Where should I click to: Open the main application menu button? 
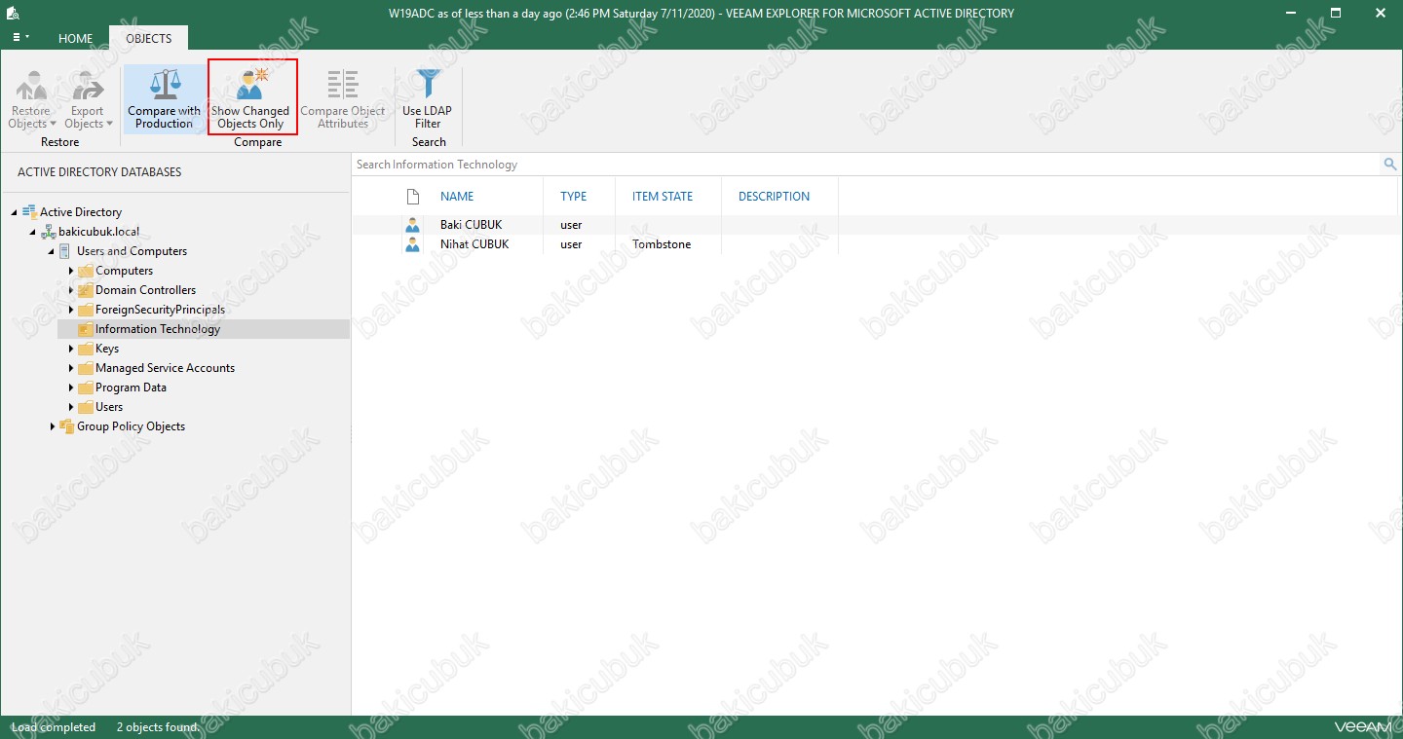pyautogui.click(x=20, y=38)
